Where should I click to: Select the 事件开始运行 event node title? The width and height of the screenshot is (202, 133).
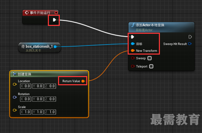pos(40,13)
